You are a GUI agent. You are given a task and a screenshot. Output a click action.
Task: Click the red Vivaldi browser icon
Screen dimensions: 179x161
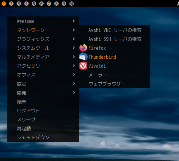coord(83,66)
